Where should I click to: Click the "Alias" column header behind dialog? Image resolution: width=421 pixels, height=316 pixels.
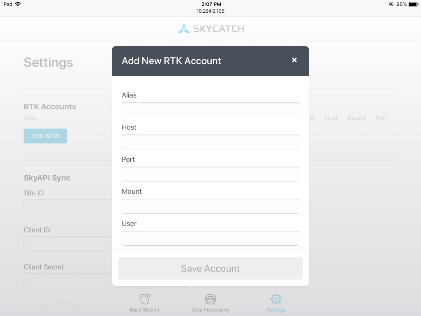[x=30, y=118]
